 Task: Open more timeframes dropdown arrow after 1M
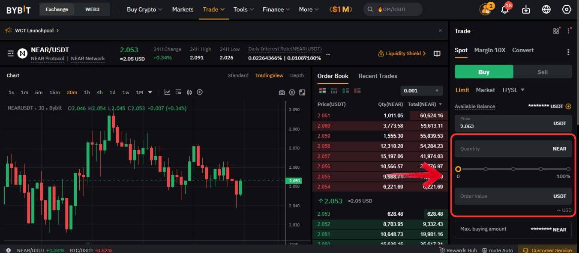pyautogui.click(x=150, y=92)
